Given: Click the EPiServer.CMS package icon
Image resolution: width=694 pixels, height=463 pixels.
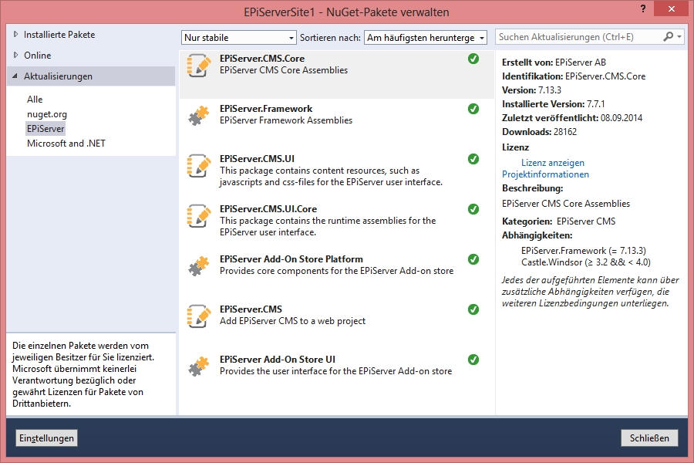Looking at the screenshot, I should 199,316.
